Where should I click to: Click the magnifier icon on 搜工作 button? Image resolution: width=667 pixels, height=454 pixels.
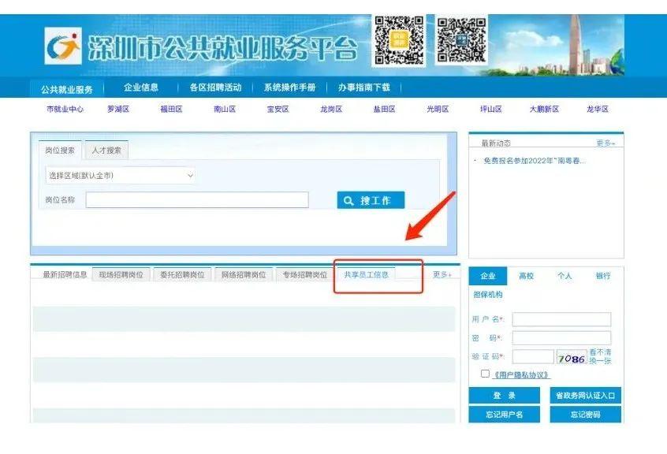click(349, 201)
